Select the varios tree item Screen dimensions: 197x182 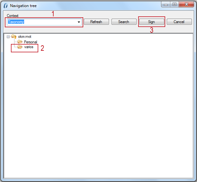click(x=29, y=47)
